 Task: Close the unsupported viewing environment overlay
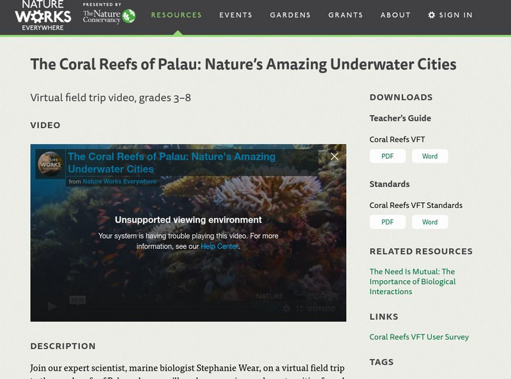[x=334, y=156]
